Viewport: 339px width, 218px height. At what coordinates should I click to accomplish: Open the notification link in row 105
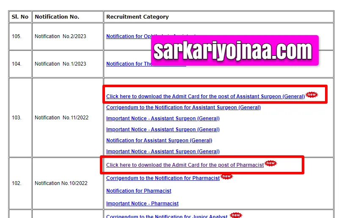128,36
